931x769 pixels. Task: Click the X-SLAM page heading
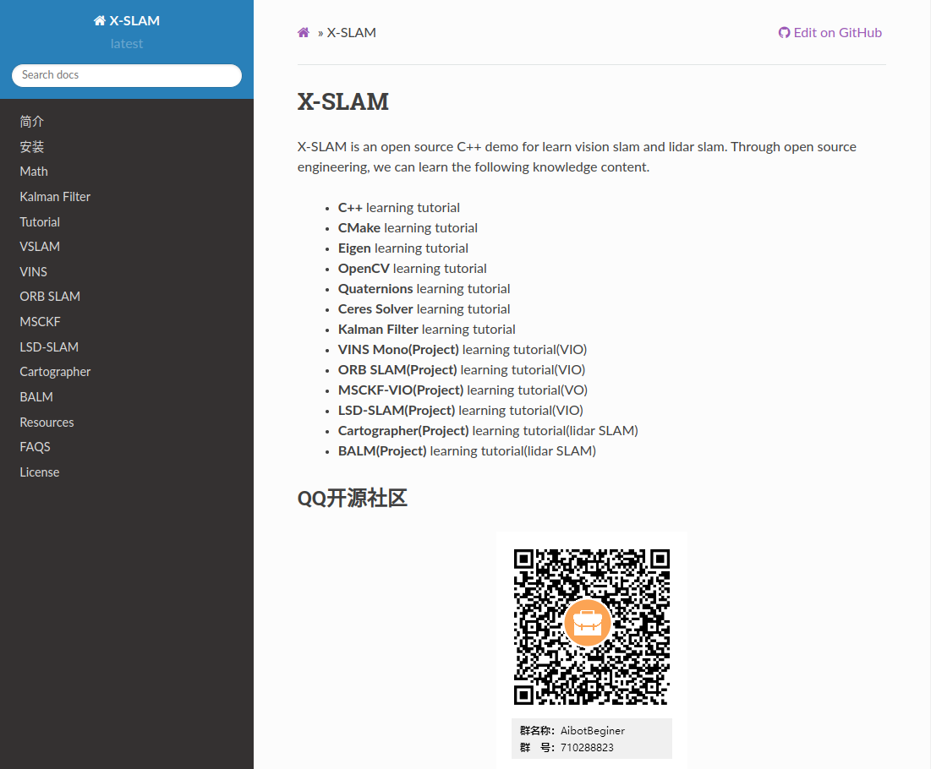(x=343, y=102)
